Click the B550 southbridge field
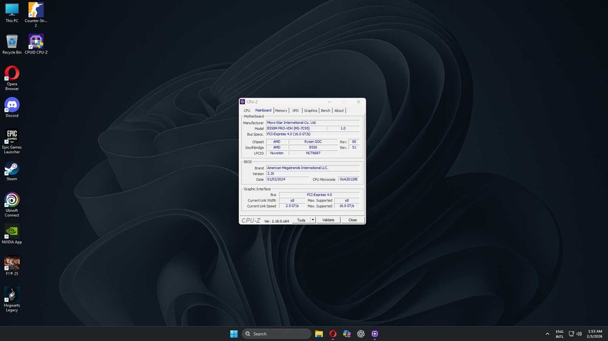 pyautogui.click(x=313, y=147)
